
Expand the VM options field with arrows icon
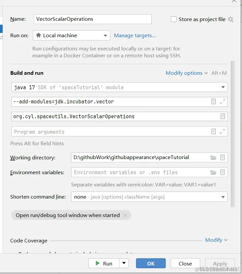pyautogui.click(x=222, y=101)
